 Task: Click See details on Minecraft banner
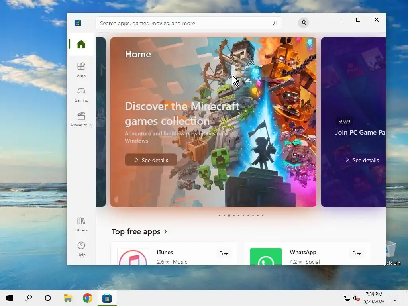click(151, 160)
